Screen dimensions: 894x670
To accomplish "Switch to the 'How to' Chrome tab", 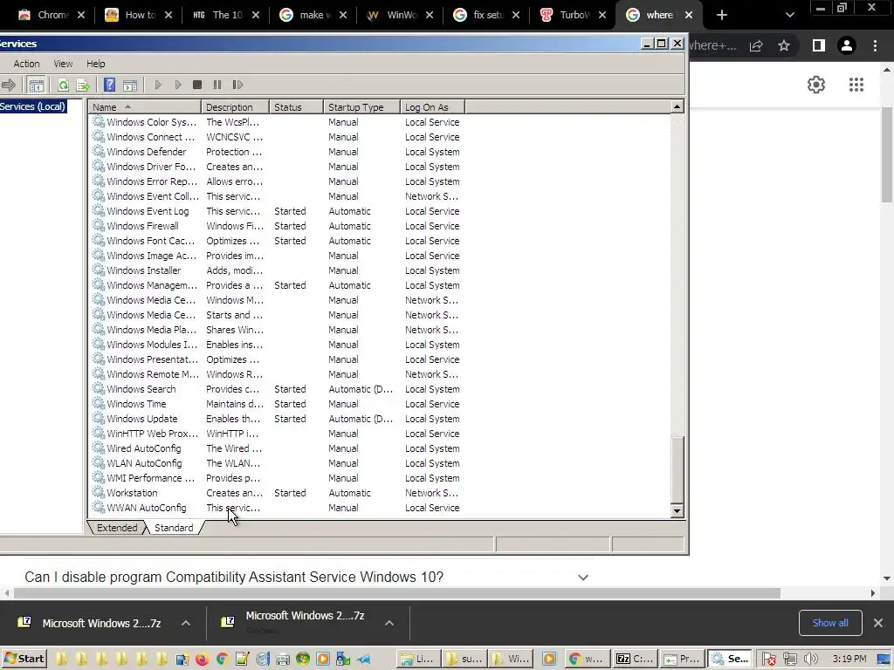I will (140, 15).
